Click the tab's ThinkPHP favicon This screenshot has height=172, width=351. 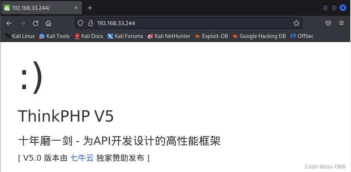[7, 8]
